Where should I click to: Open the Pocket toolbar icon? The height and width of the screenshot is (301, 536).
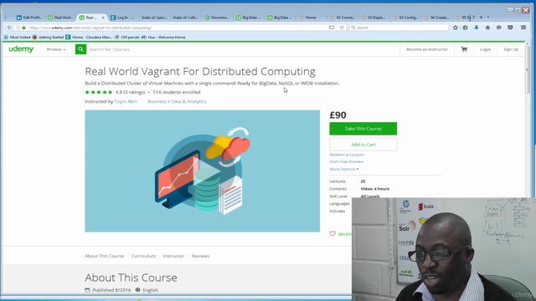click(x=510, y=28)
